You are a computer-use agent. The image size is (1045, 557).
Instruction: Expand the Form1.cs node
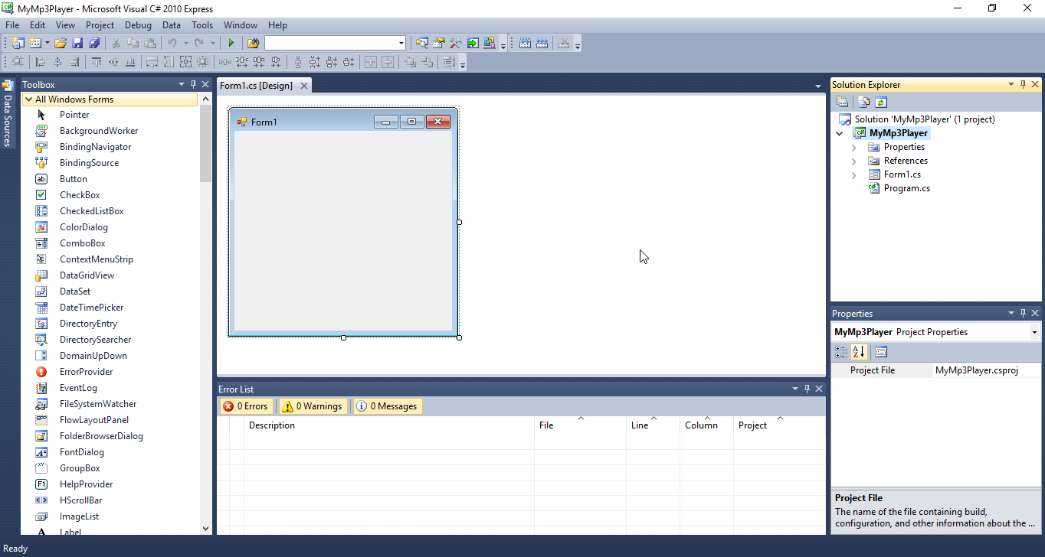[854, 174]
